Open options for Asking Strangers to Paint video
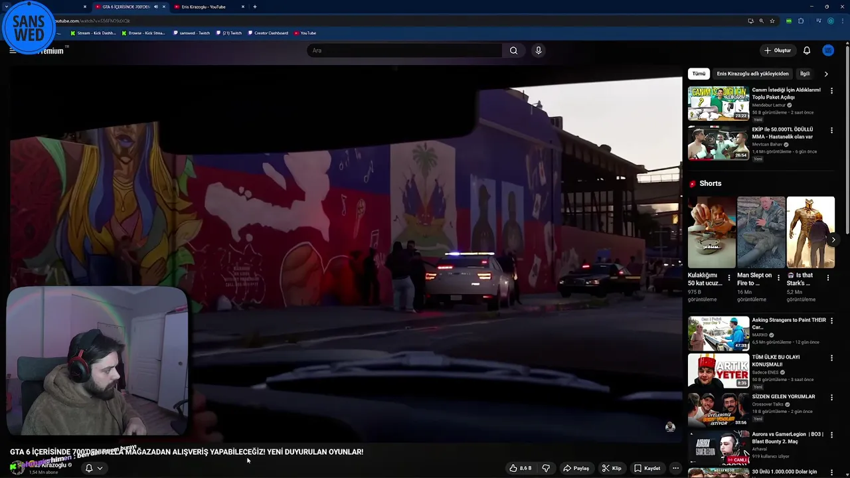 coord(831,321)
